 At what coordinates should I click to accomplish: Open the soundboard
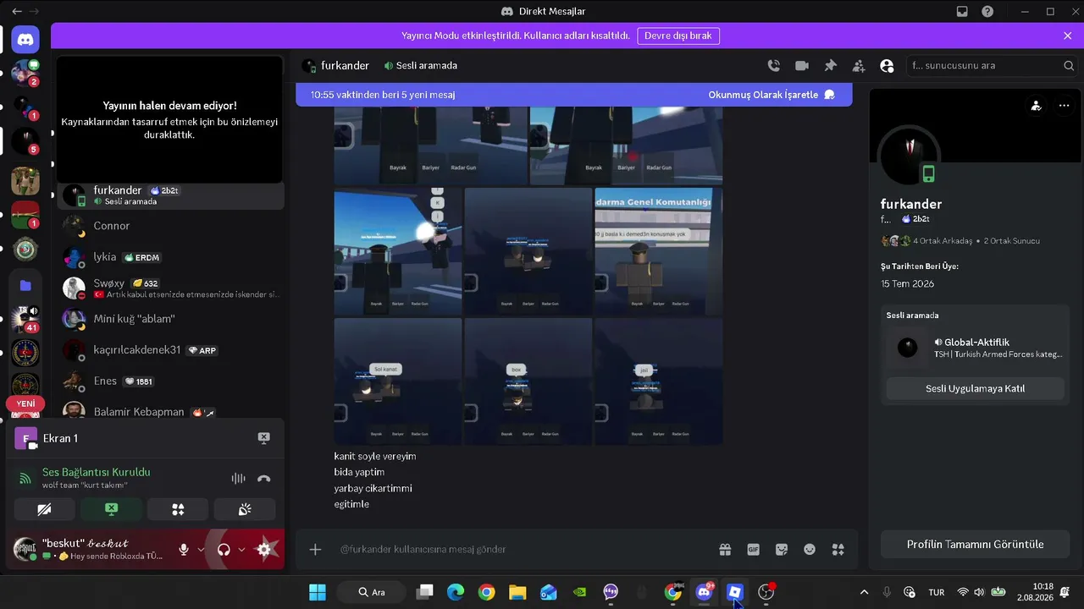[245, 509]
